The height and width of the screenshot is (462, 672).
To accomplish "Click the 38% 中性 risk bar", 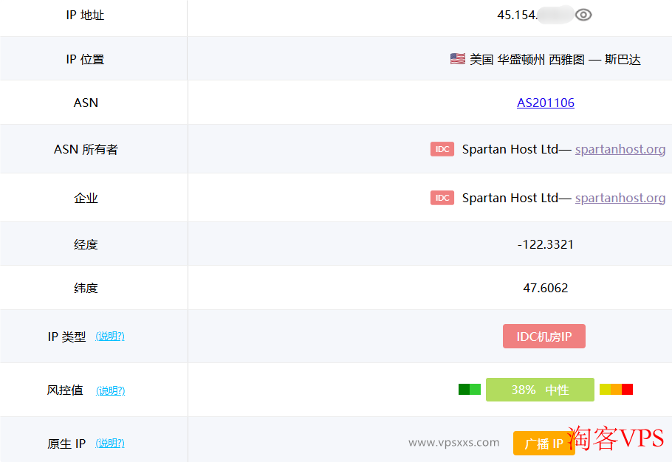I will [x=540, y=390].
